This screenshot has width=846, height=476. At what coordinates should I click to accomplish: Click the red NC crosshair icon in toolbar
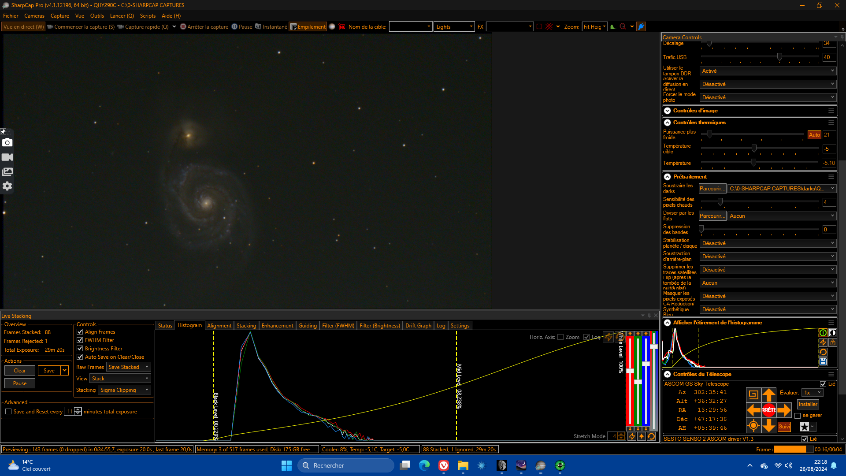point(342,27)
